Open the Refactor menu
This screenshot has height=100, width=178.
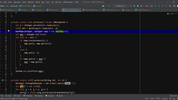(x=31, y=2)
